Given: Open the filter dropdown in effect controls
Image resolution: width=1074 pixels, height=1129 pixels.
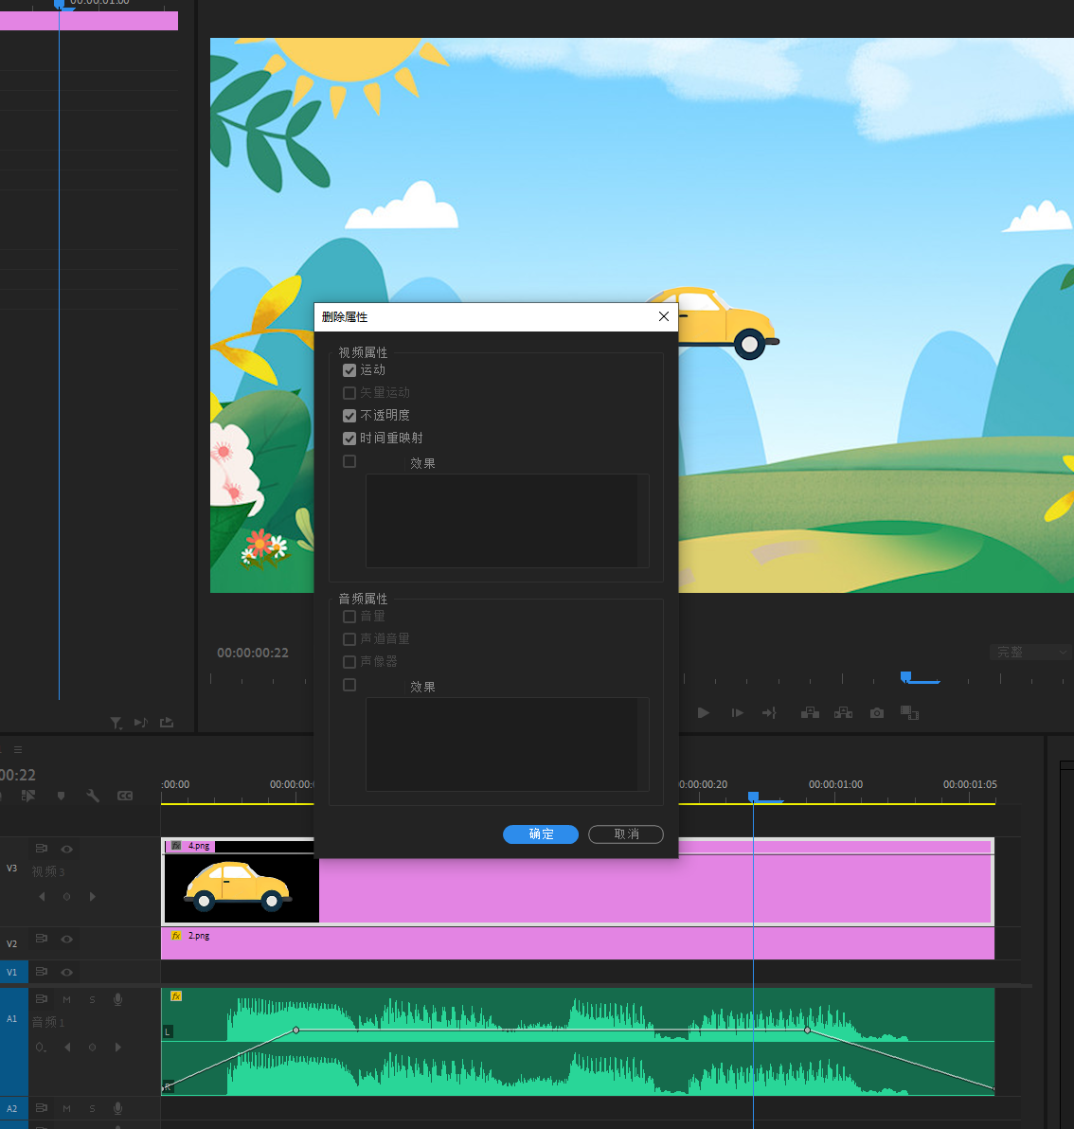Looking at the screenshot, I should point(116,723).
